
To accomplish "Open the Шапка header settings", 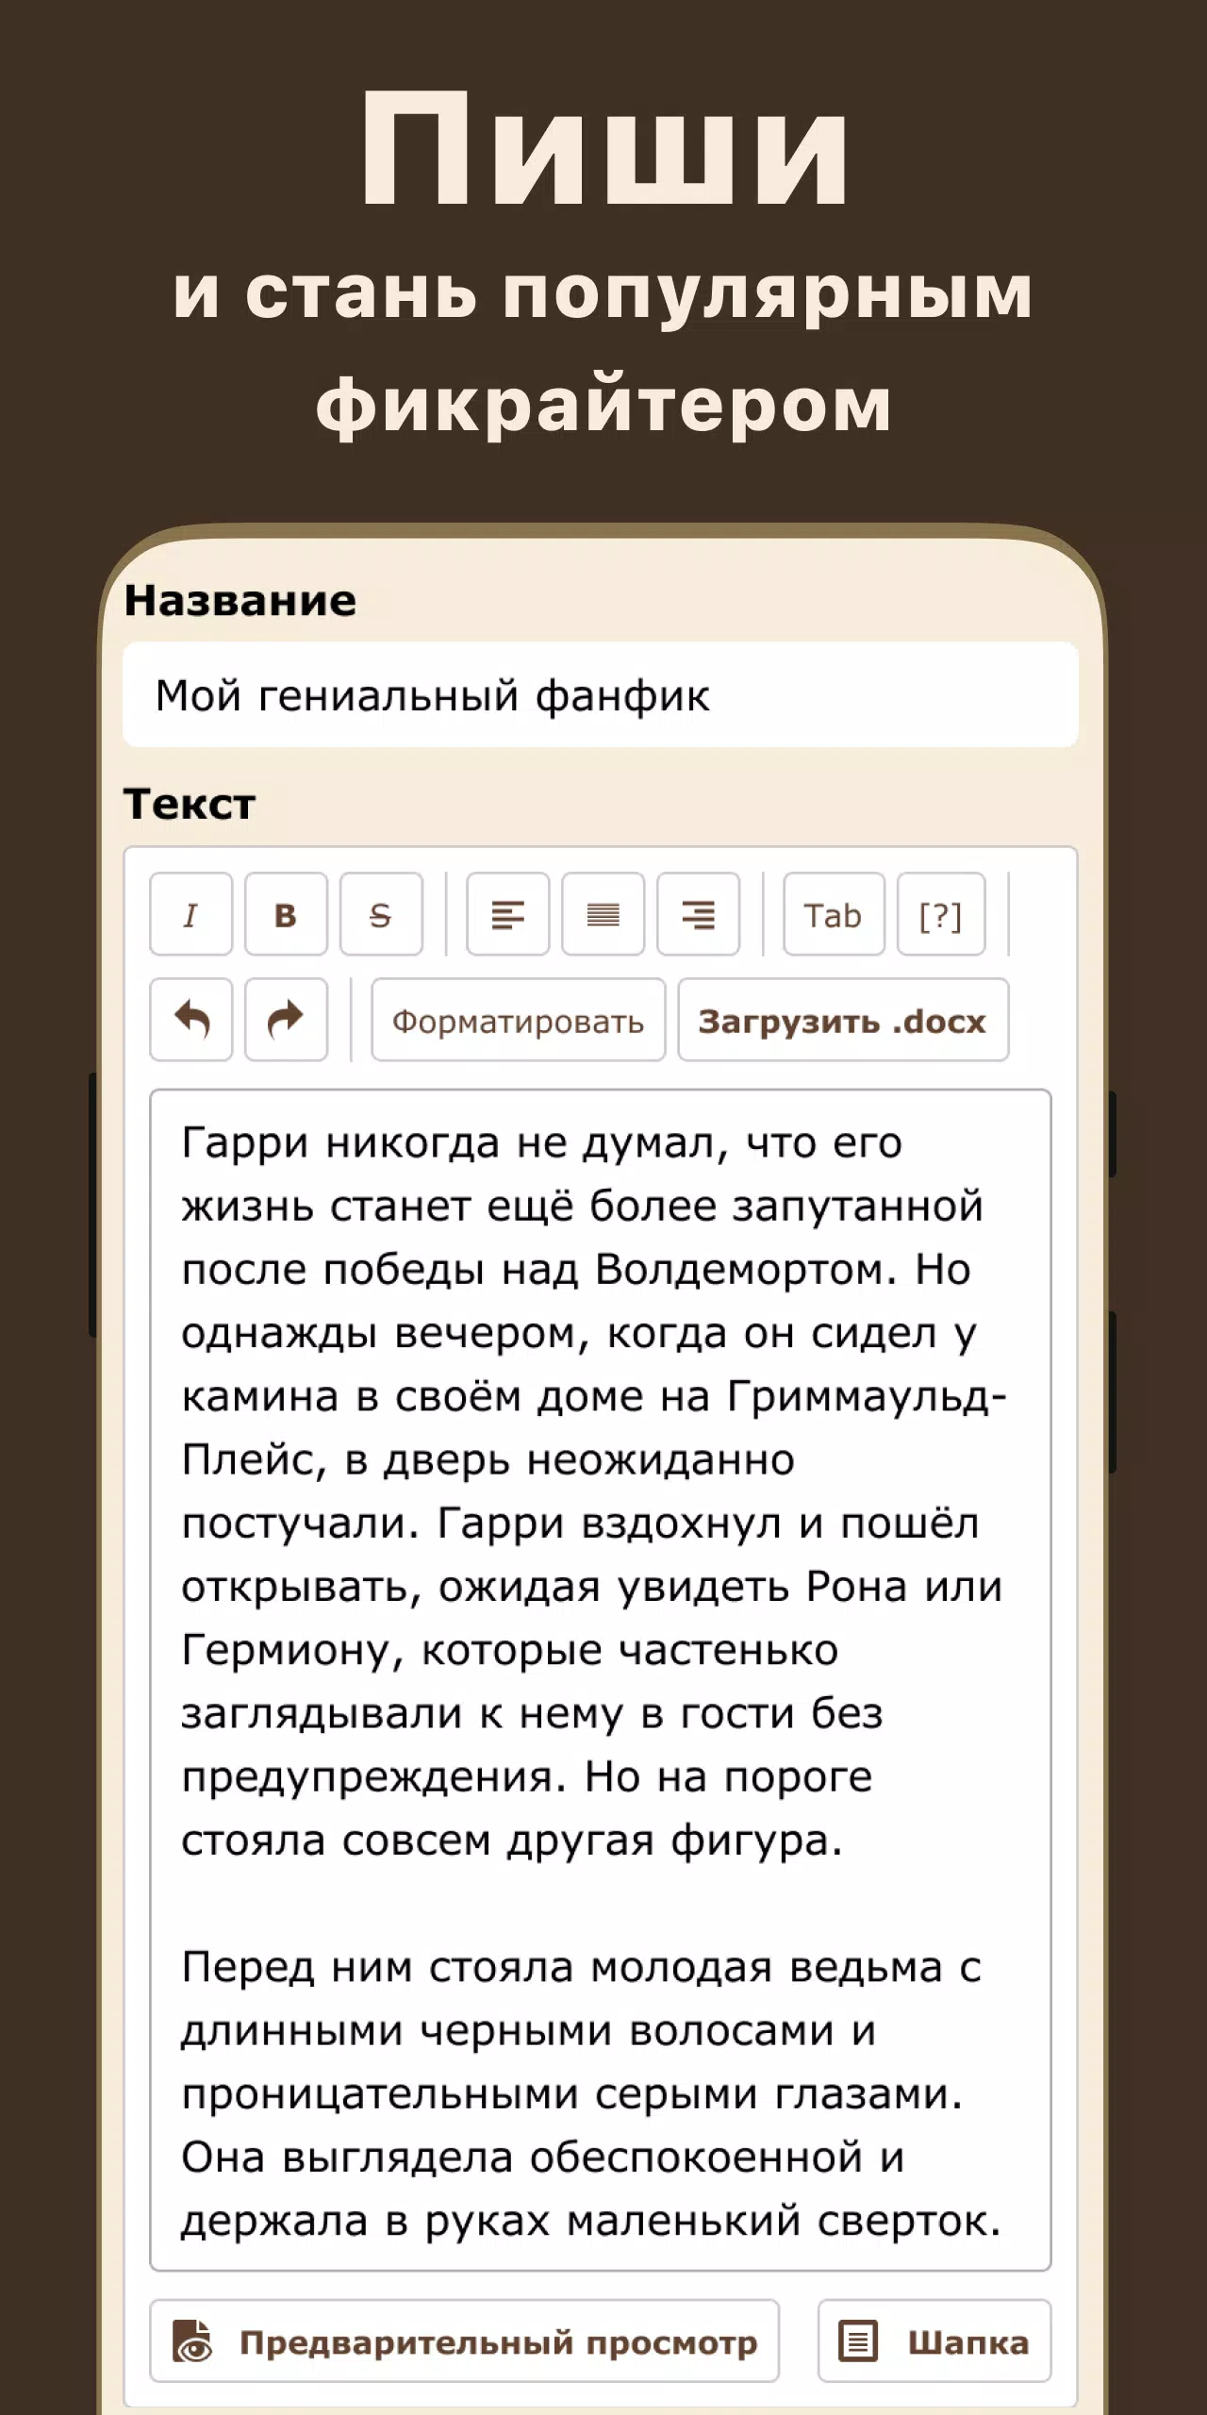I will coord(934,2340).
